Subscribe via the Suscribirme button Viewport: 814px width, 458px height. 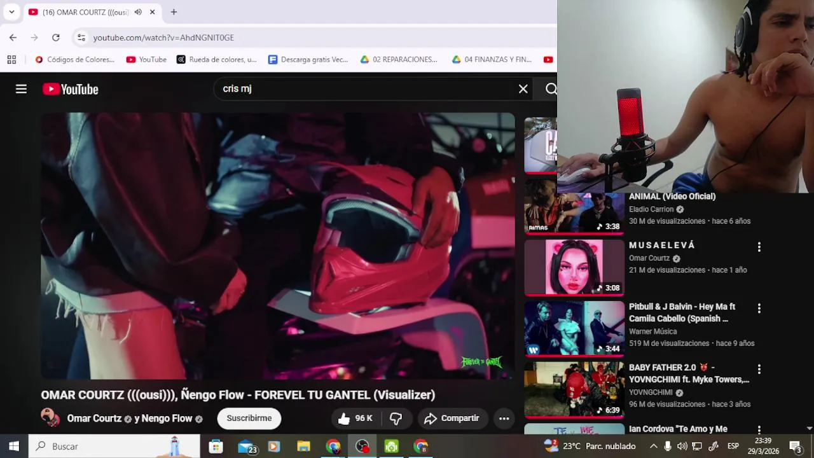(249, 418)
